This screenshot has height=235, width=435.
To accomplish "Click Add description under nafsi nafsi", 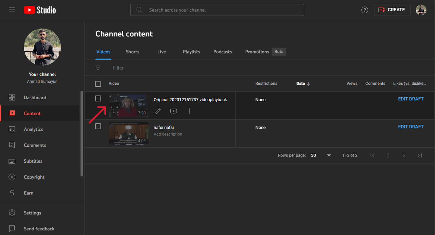I will pos(168,134).
